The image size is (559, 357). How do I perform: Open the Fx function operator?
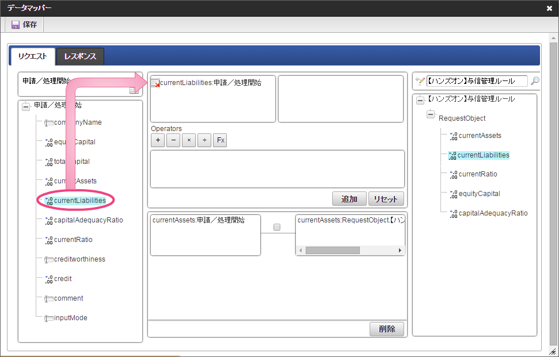point(220,140)
